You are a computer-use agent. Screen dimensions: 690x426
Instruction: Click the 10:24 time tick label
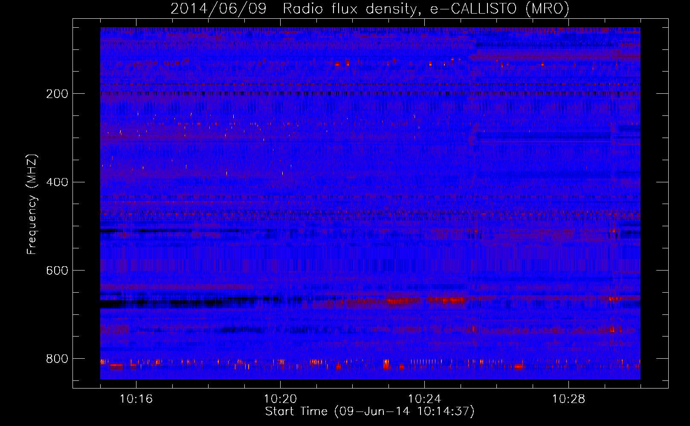click(424, 399)
